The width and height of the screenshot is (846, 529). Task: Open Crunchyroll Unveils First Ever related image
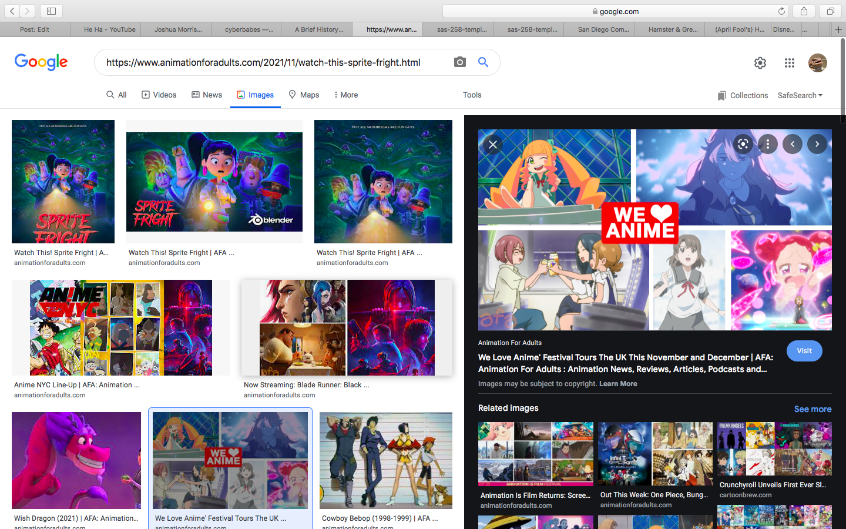pyautogui.click(x=774, y=448)
